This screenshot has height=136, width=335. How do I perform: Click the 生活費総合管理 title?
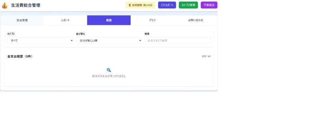click(26, 6)
